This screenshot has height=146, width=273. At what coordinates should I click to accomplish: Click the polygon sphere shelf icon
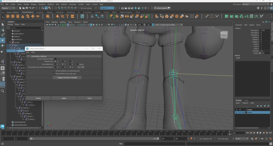click(x=8, y=16)
